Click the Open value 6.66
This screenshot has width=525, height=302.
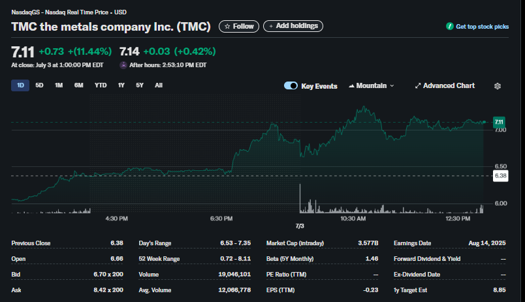(117, 259)
